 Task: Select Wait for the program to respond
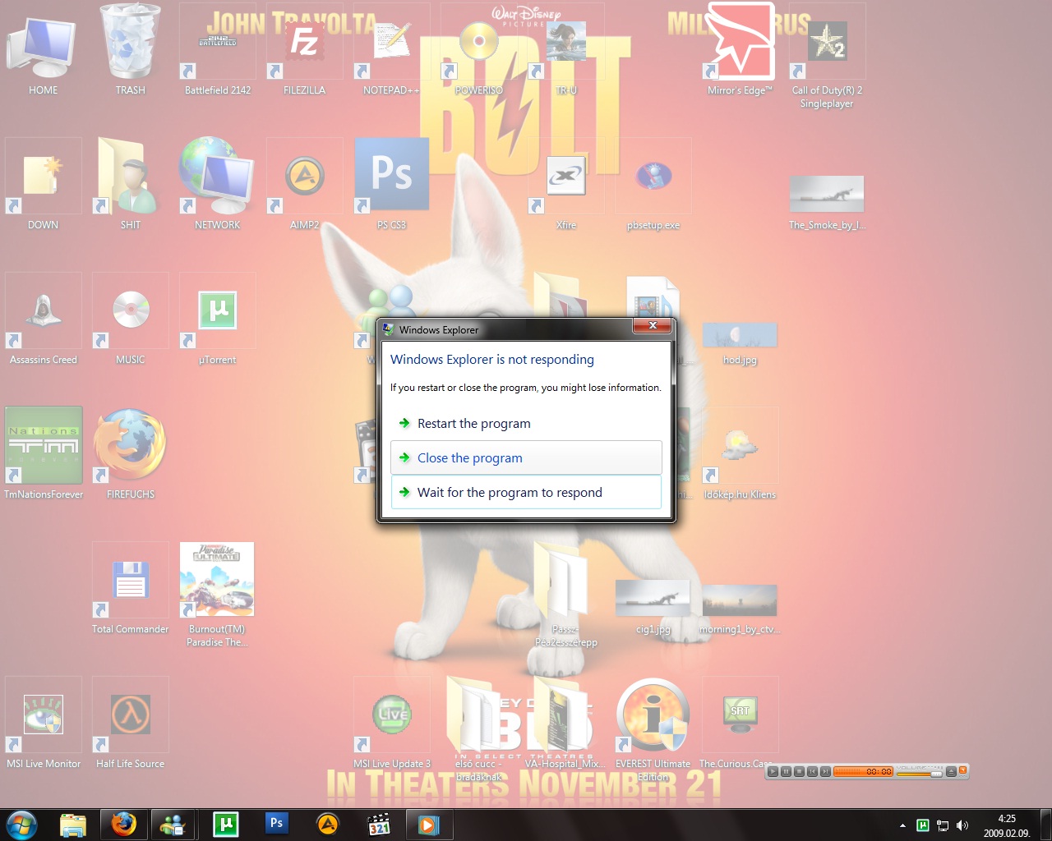526,492
